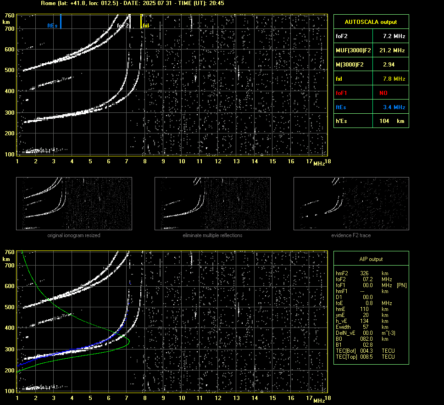Open the evidence F2 trace thumbnail
444x405 pixels.
coord(351,204)
